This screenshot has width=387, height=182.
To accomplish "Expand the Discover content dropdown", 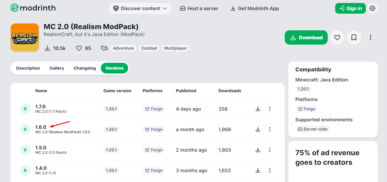I will click(140, 8).
